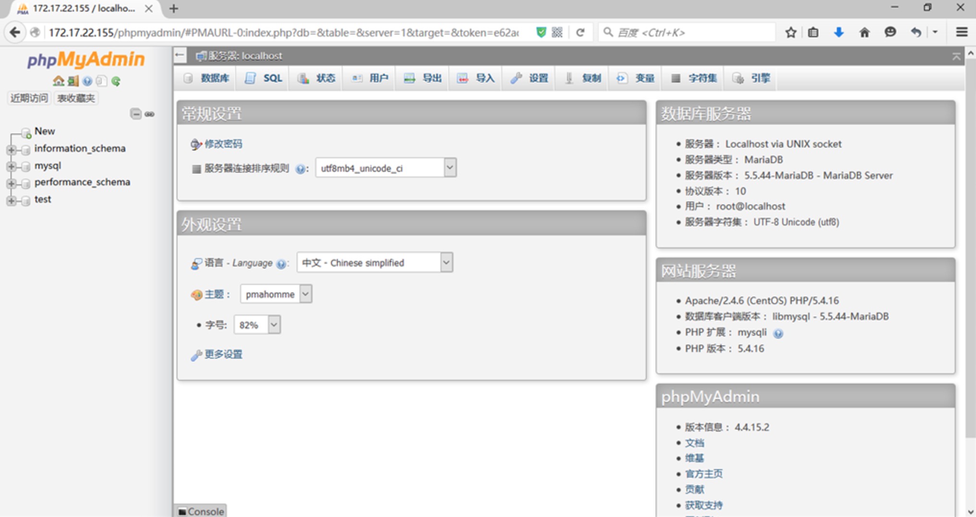This screenshot has height=517, width=976.
Task: Open the Console bar at bottom
Action: 201,511
